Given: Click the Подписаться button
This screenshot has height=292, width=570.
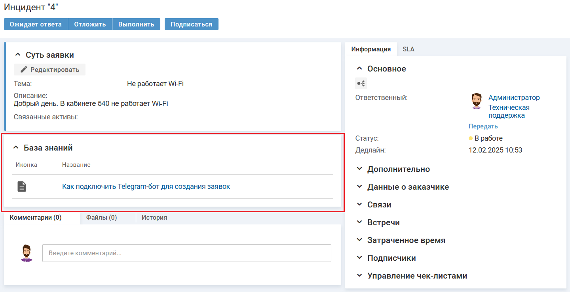Looking at the screenshot, I should click(x=191, y=24).
